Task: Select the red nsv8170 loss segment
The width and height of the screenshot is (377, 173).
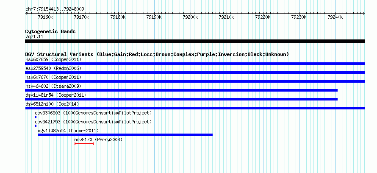Action: point(84,144)
